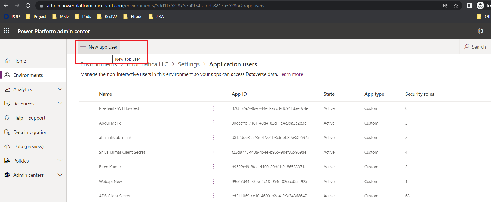Click the App type column header
Viewport: 491px width, 202px height.
[x=374, y=94]
